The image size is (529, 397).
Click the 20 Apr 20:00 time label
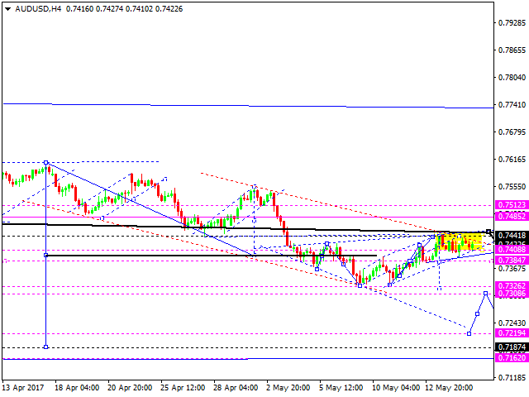point(130,388)
